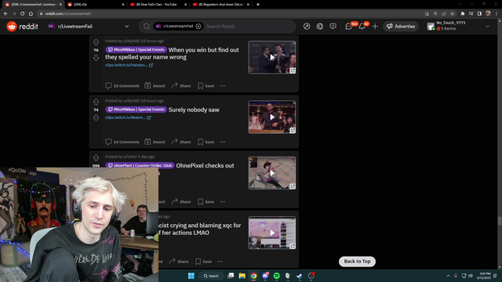This screenshot has height=282, width=502.
Task: Open more options on 'blaming xqc' post
Action: (x=220, y=262)
